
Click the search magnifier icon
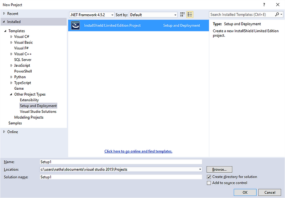click(x=277, y=14)
